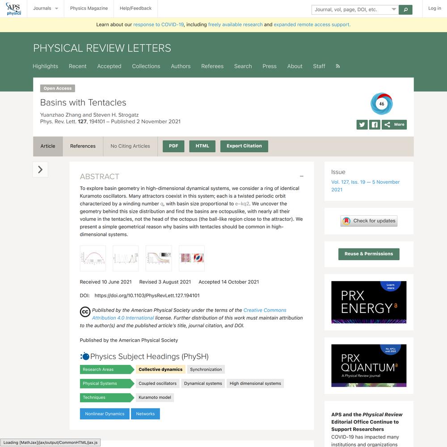Open Physics Magazine from top menu
Image resolution: width=447 pixels, height=447 pixels.
(x=89, y=8)
